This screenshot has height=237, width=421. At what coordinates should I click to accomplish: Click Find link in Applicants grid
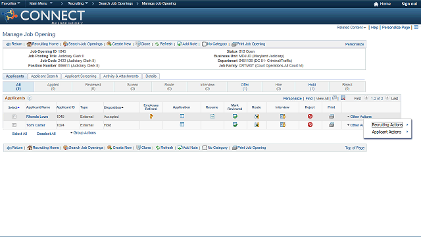309,98
